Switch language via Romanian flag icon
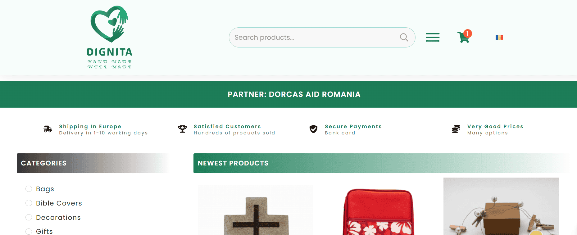The image size is (577, 235). pyautogui.click(x=499, y=37)
